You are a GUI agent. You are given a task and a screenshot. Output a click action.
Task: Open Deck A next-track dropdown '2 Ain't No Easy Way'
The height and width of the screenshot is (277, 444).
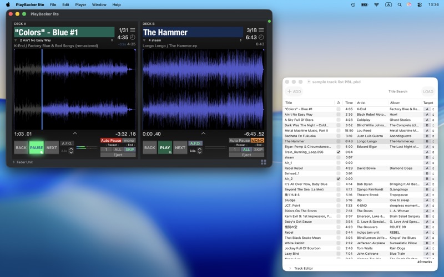(64, 40)
